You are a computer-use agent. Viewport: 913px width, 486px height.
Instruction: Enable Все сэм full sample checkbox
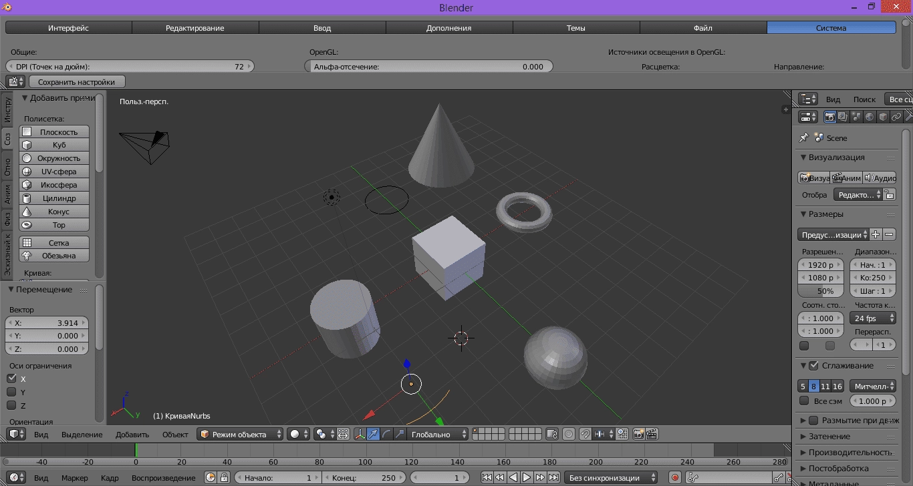coord(804,401)
